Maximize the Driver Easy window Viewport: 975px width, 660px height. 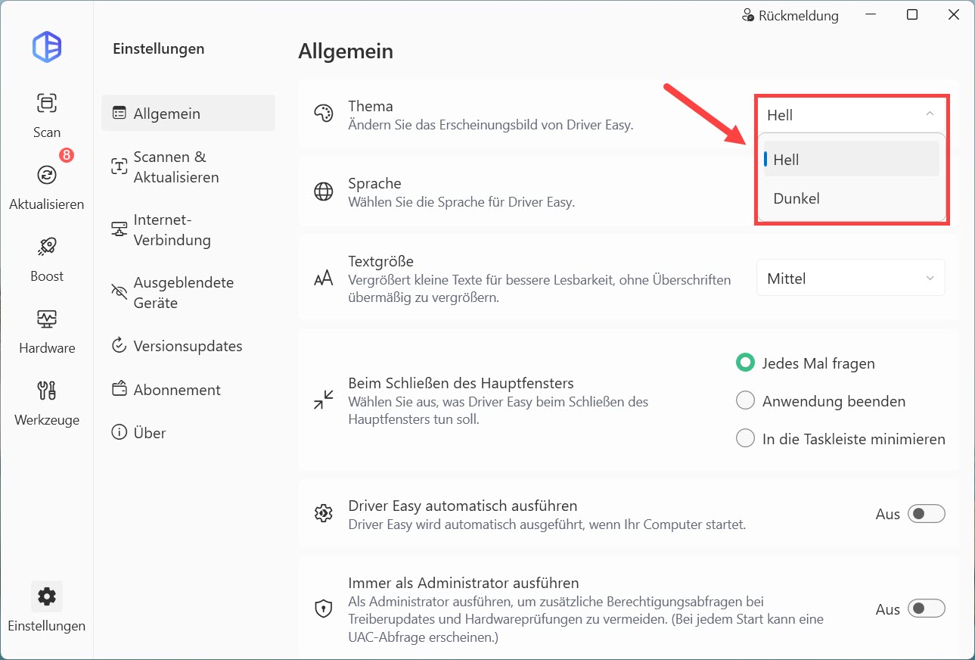912,15
